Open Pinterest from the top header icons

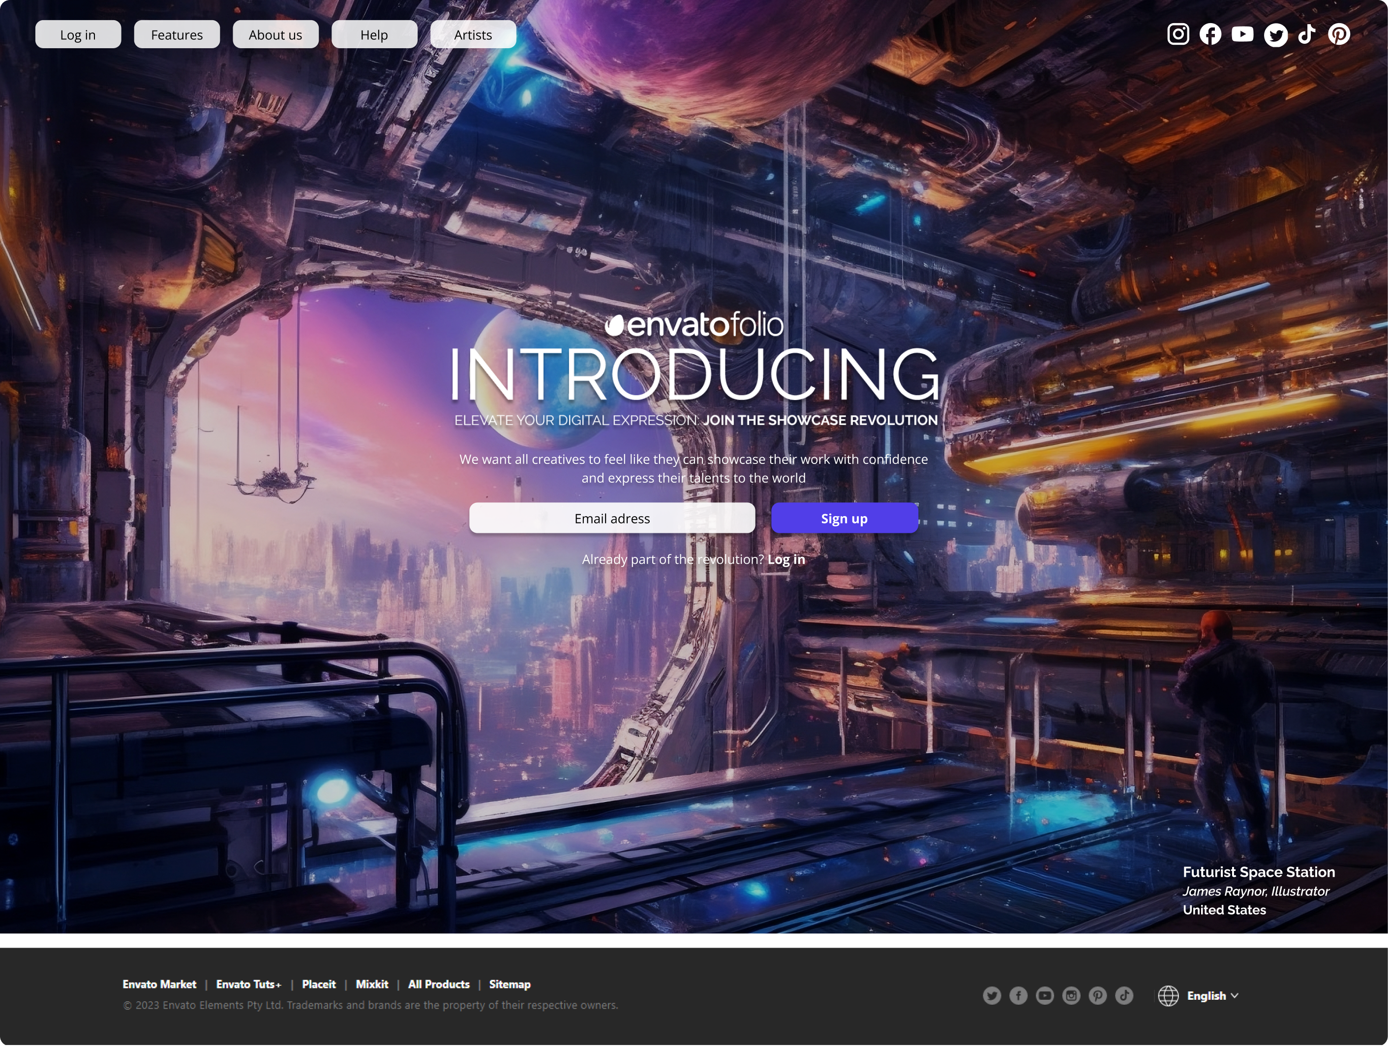coord(1339,34)
